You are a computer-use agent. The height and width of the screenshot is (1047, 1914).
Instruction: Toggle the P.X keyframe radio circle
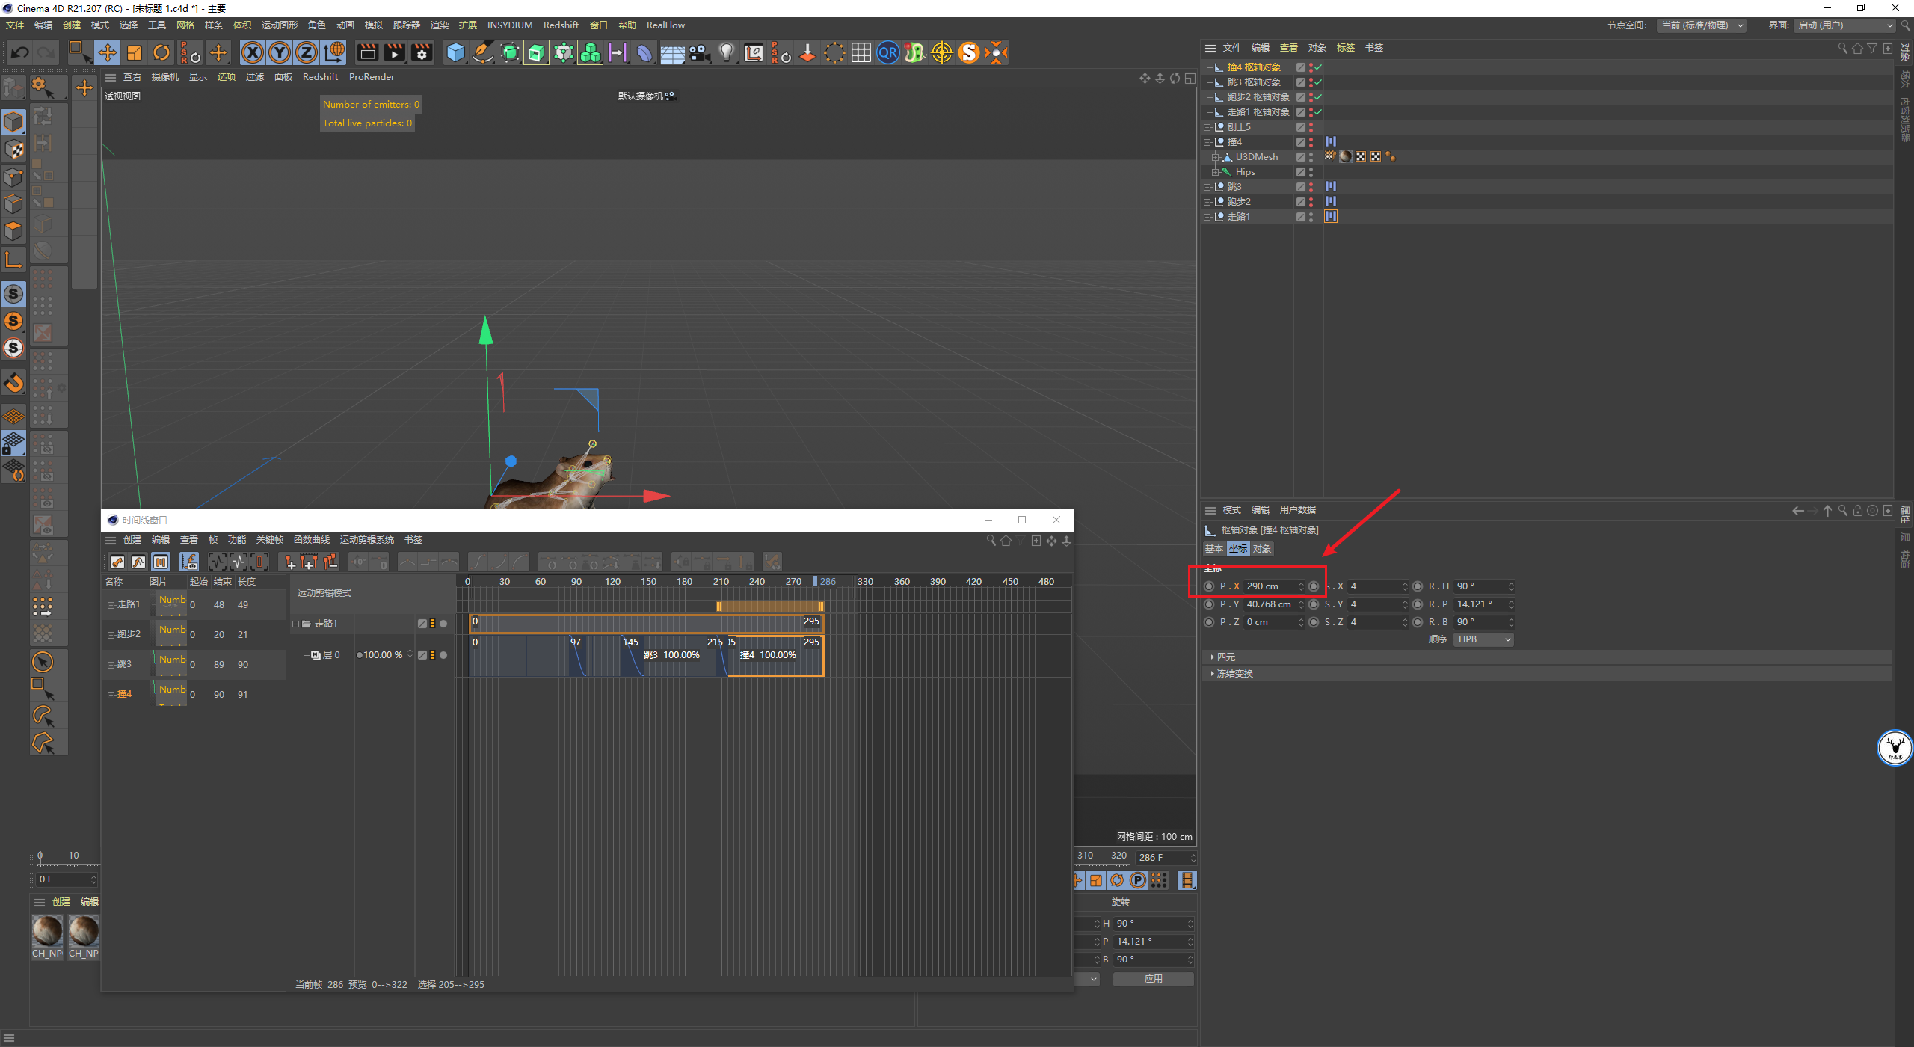(1209, 586)
